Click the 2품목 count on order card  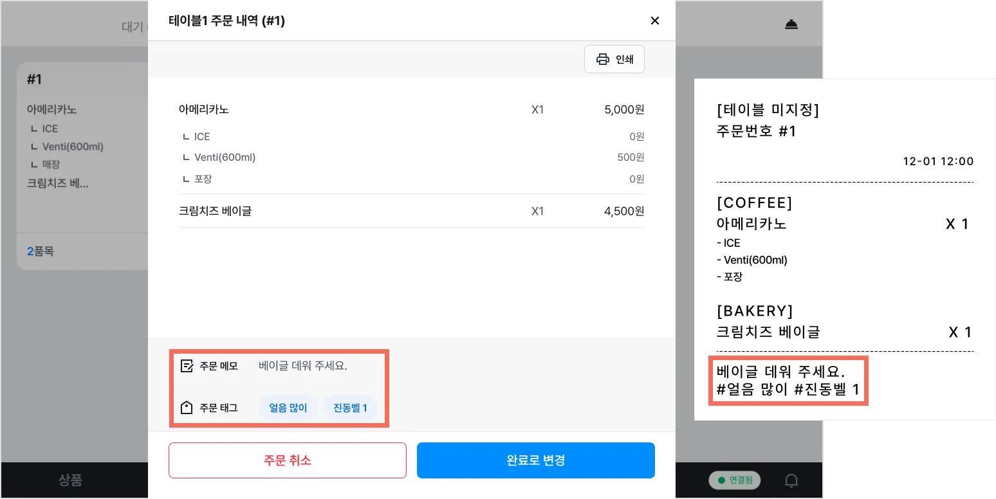[41, 251]
